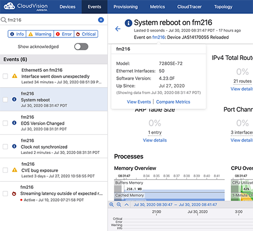Click Compare Metrics link
This screenshot has height=231, width=253.
[x=173, y=102]
